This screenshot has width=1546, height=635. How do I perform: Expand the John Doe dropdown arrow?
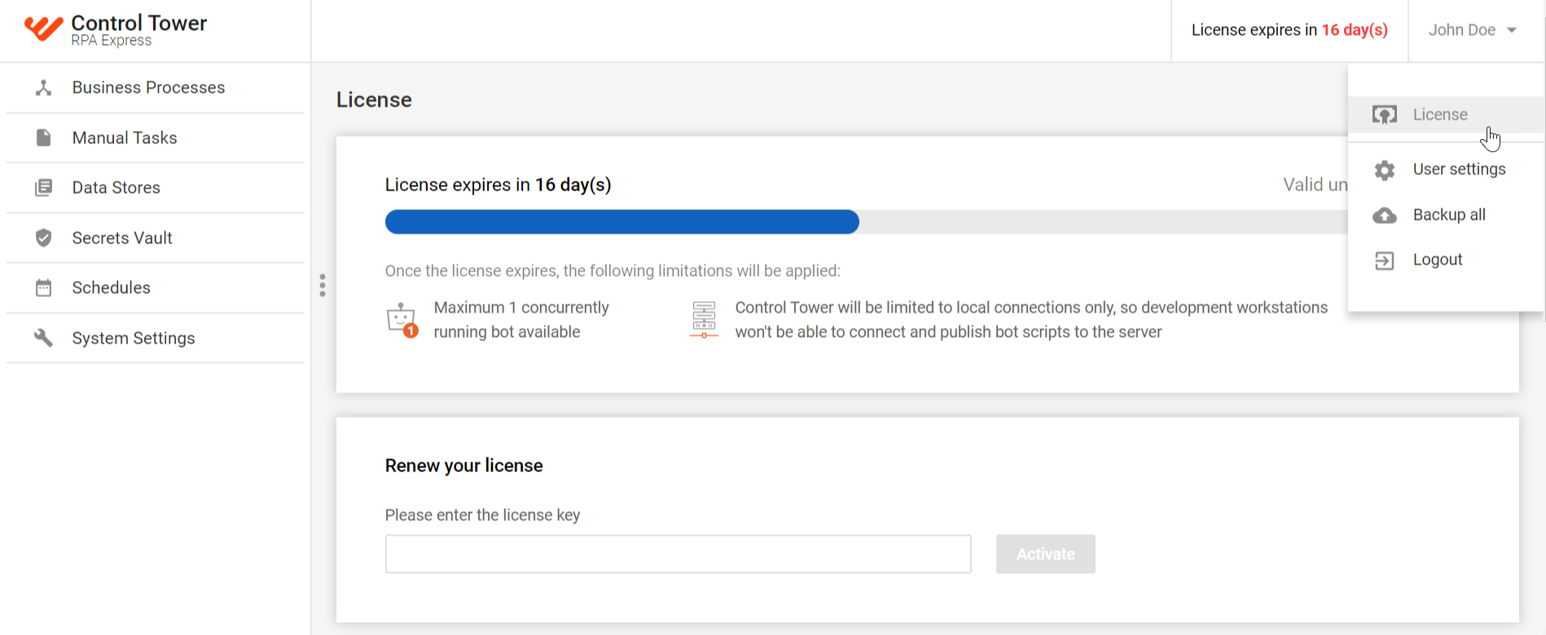[1512, 30]
